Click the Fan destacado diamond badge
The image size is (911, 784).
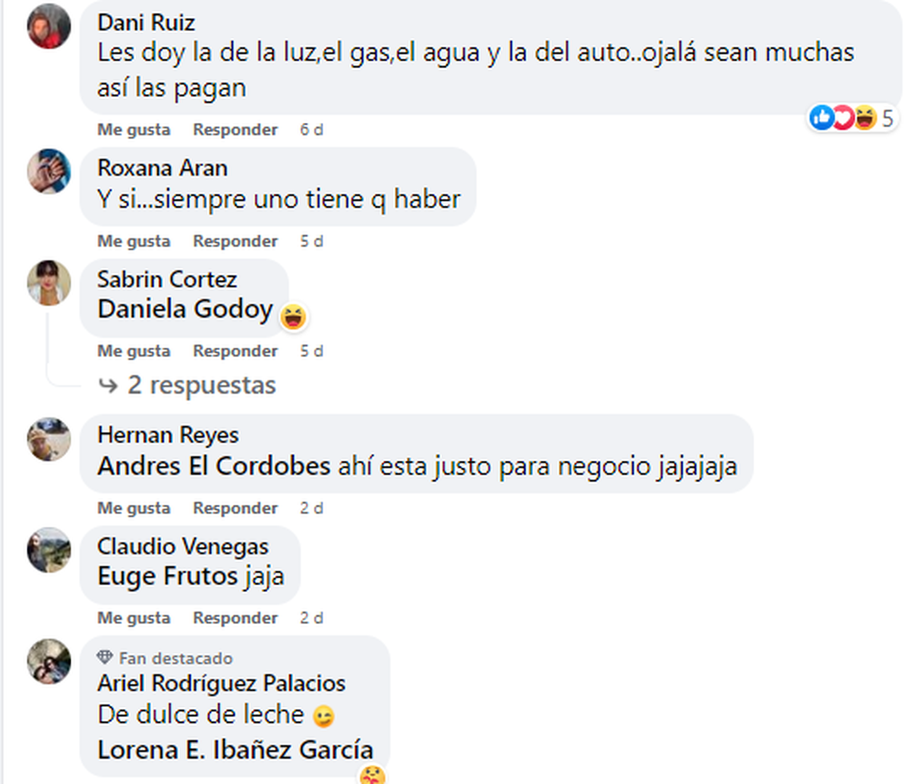[105, 657]
